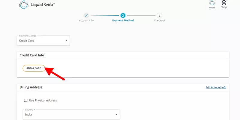Click the Checkout step label

click(160, 20)
